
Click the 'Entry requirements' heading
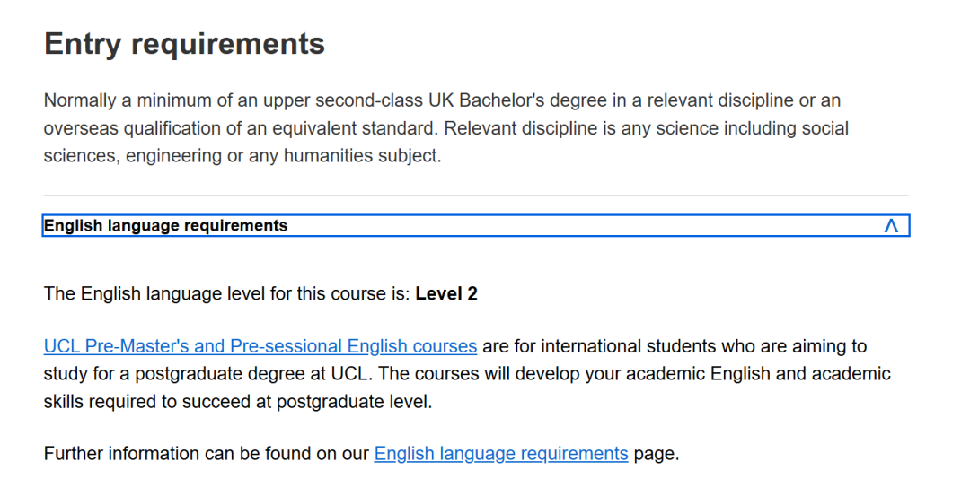[x=184, y=43]
